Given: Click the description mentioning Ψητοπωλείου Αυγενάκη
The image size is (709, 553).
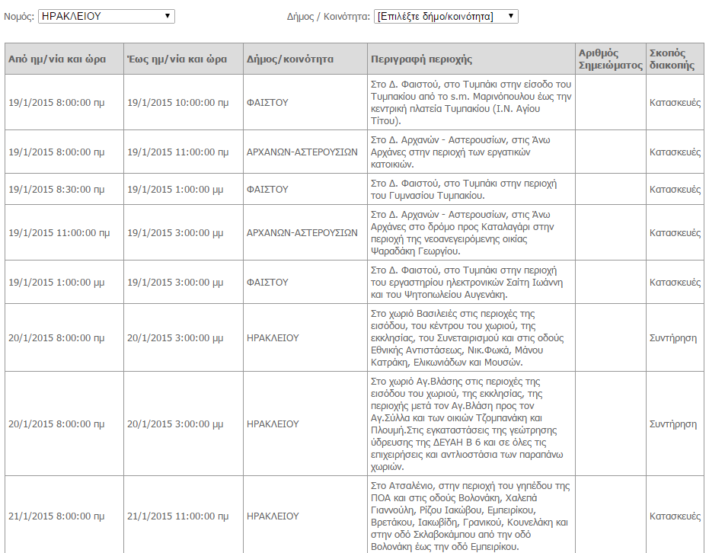Looking at the screenshot, I should [x=463, y=282].
